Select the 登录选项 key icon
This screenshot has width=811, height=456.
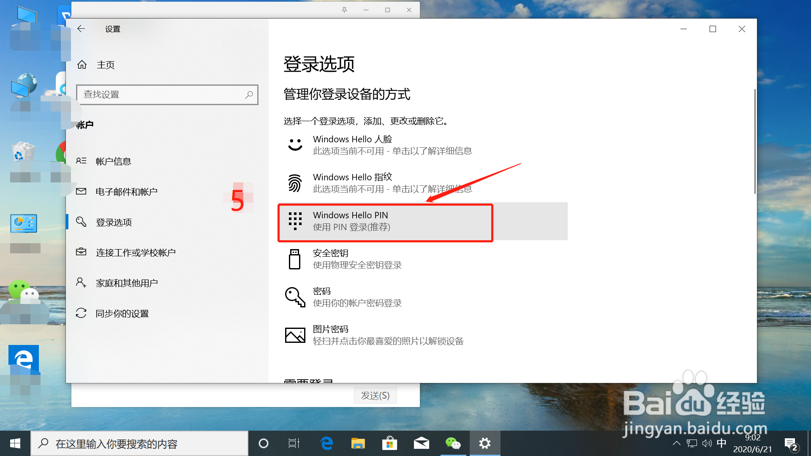(x=81, y=222)
